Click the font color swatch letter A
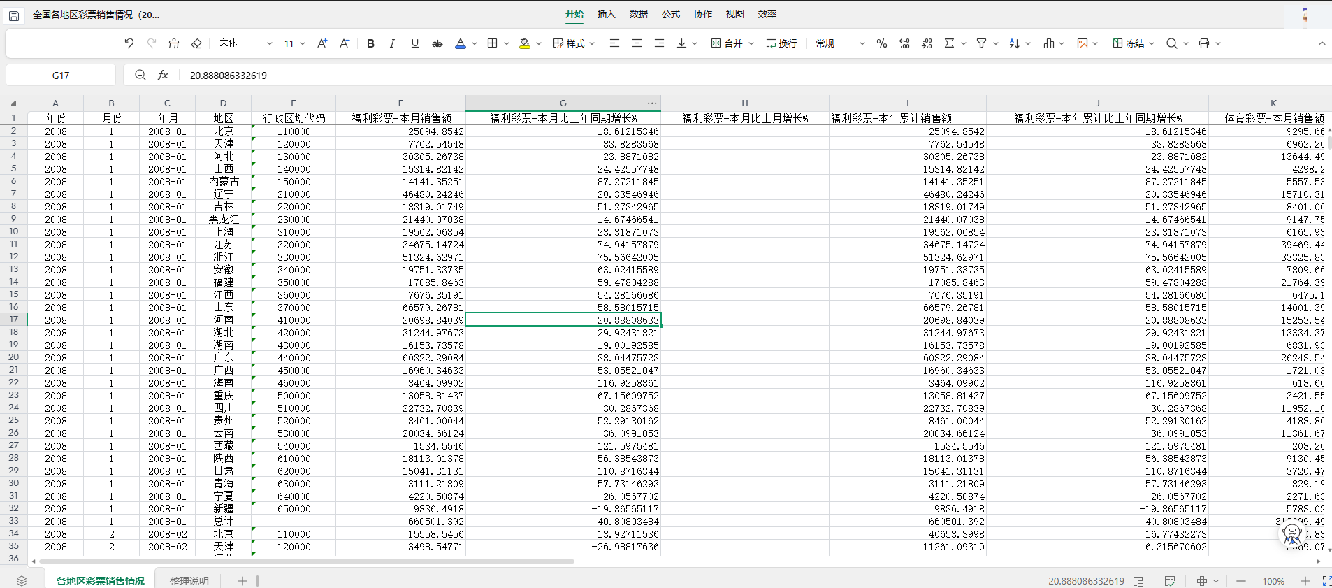 coord(460,43)
